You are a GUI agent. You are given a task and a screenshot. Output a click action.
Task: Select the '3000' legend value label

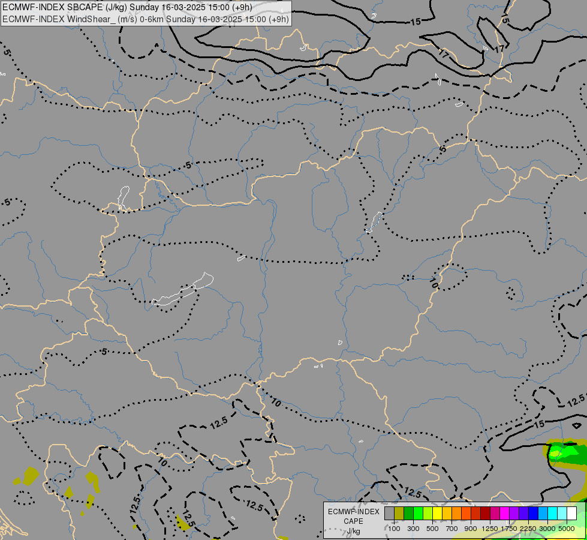pyautogui.click(x=547, y=529)
